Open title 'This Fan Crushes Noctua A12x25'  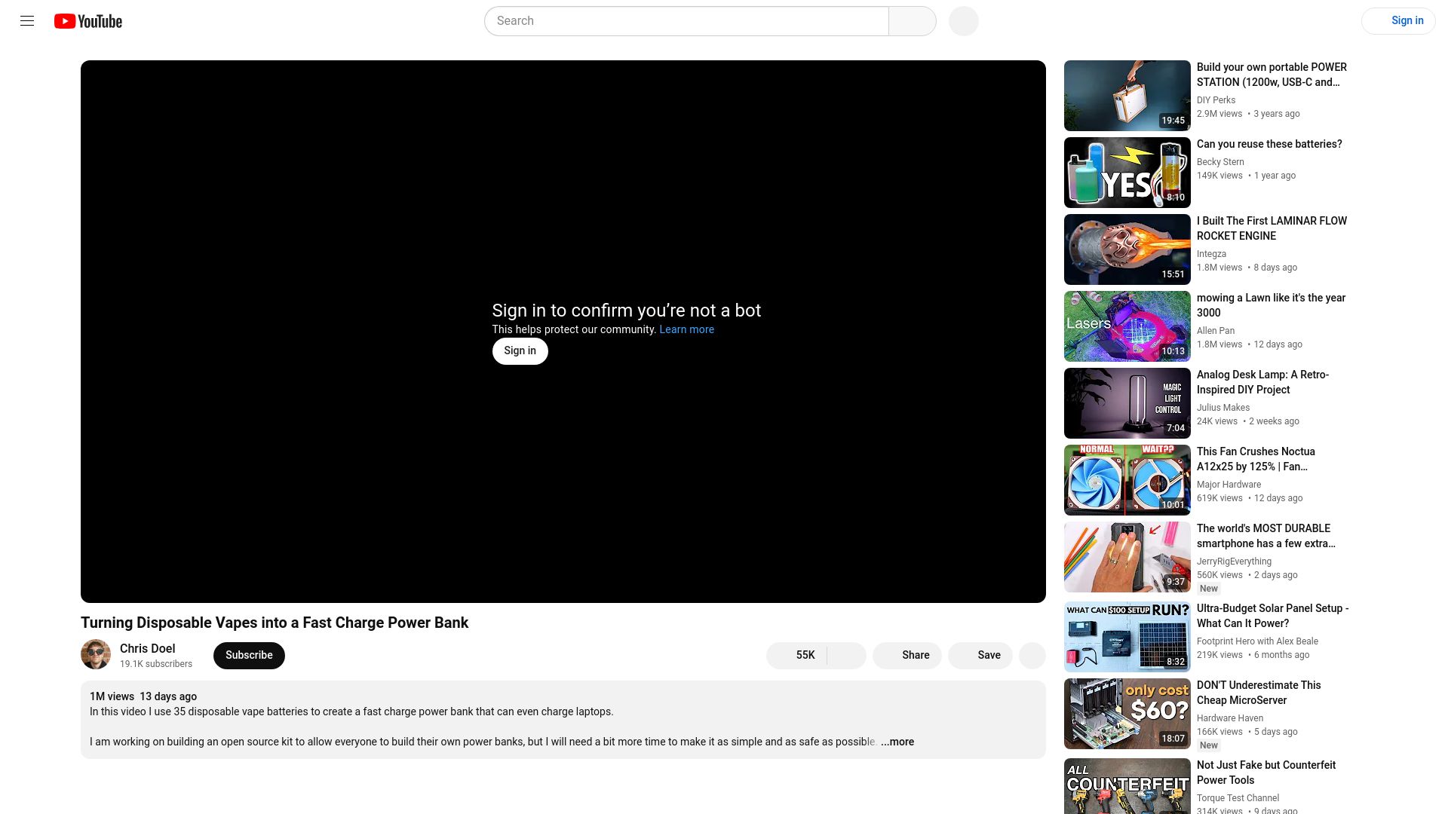click(x=1256, y=459)
